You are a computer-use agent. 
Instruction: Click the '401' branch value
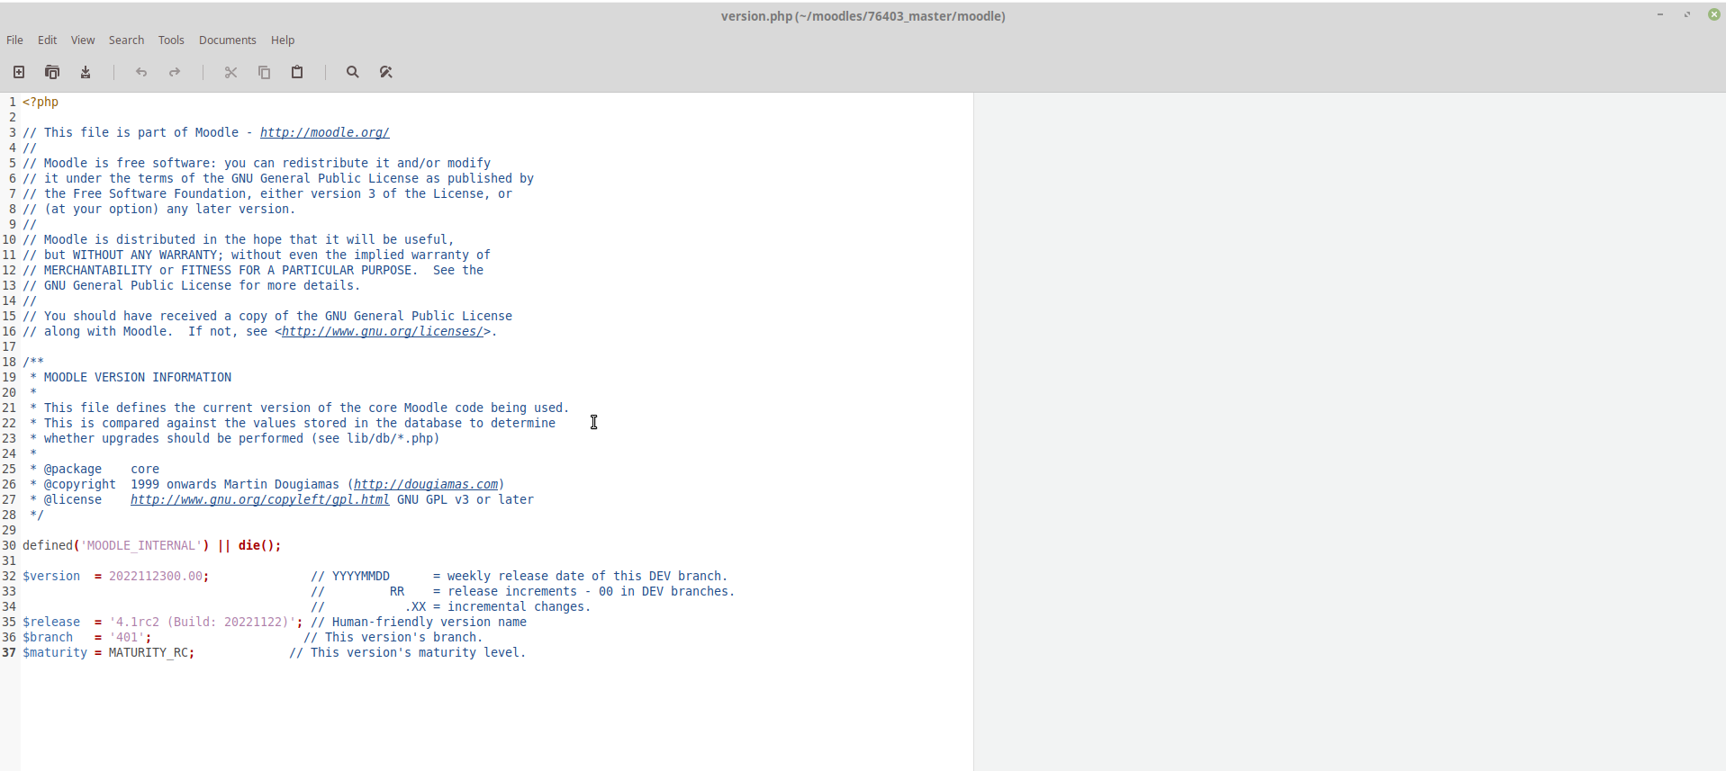127,637
